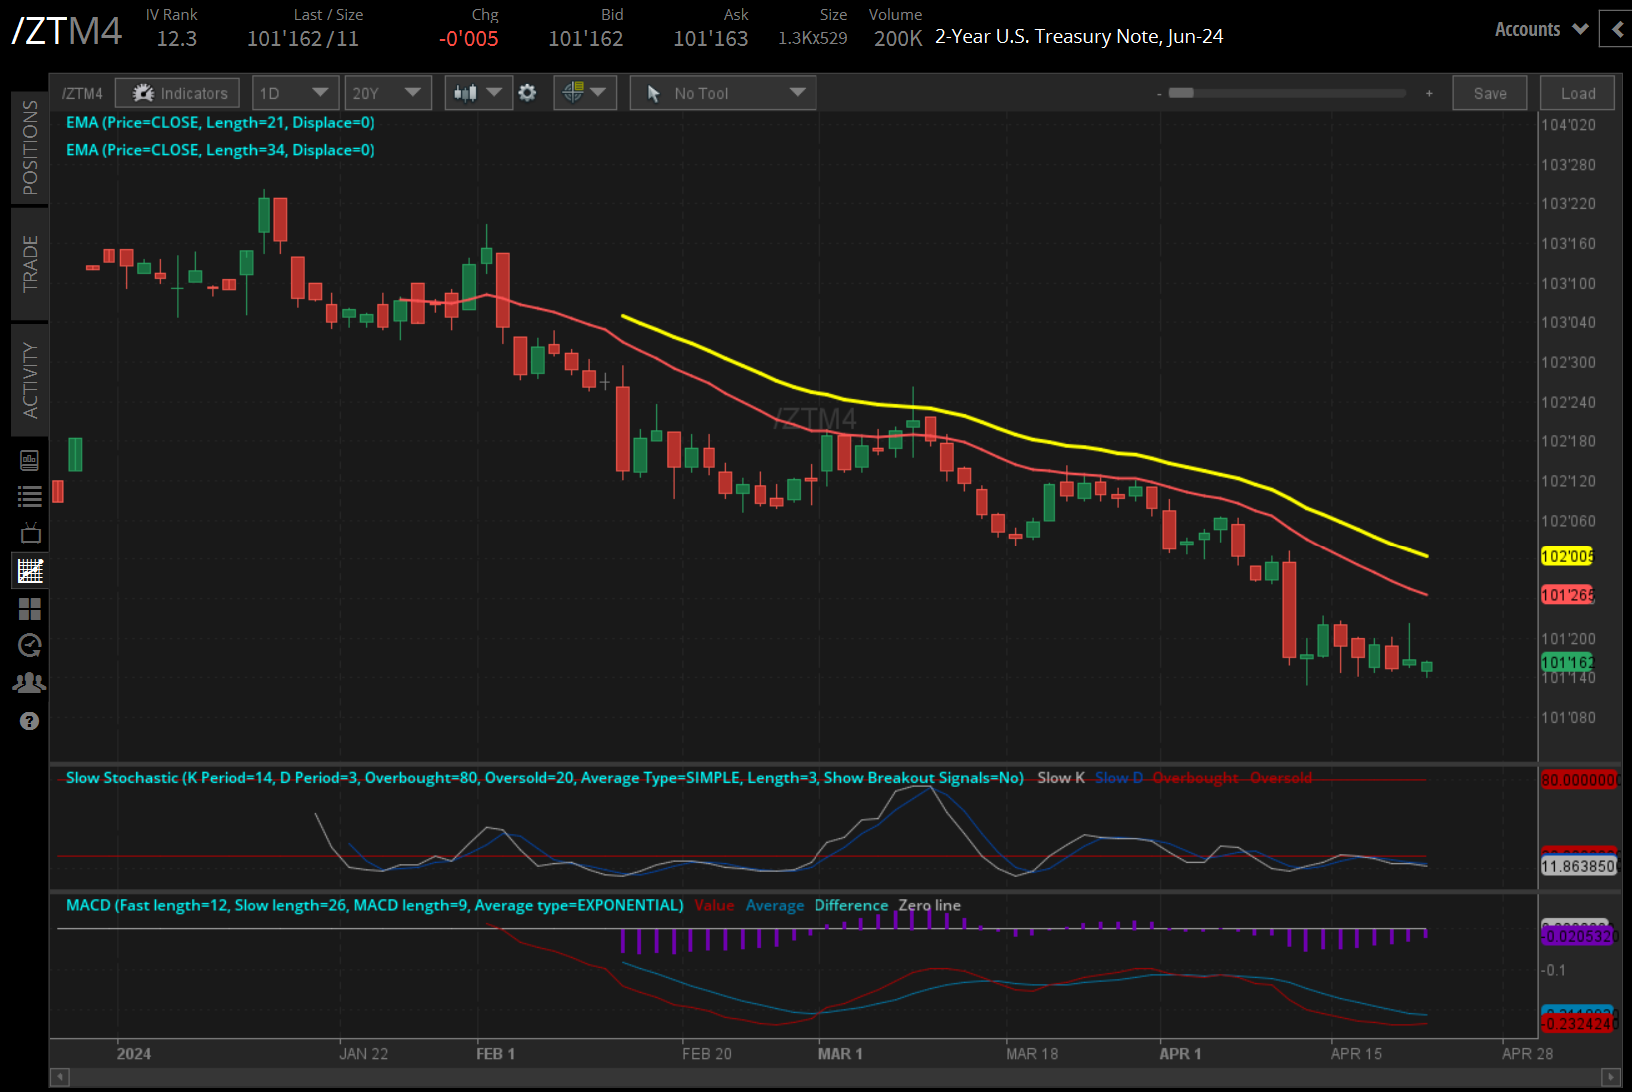This screenshot has height=1092, width=1632.
Task: Click the Save chart button
Action: [1489, 93]
